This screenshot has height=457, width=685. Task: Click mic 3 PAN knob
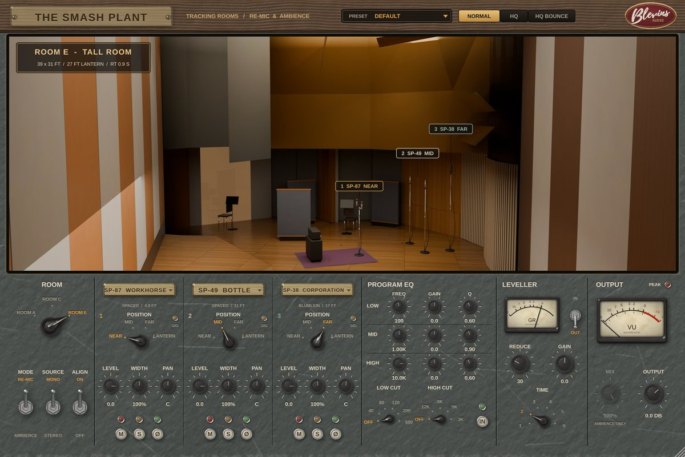click(346, 387)
